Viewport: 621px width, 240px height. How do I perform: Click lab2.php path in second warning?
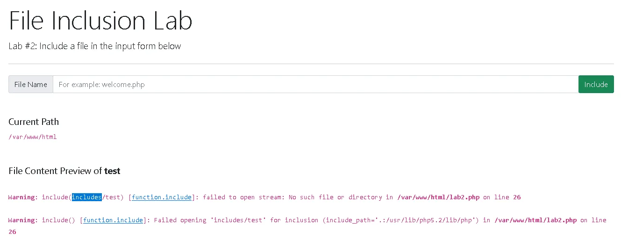(535, 220)
